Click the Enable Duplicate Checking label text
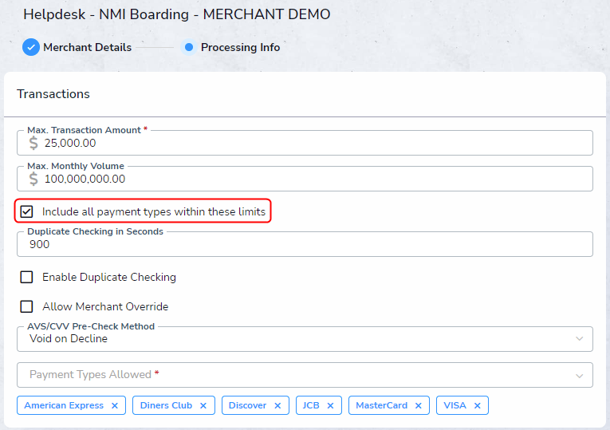 pyautogui.click(x=109, y=277)
